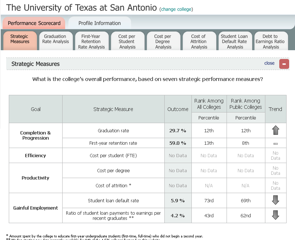Click the close link in Strategic Measures
The height and width of the screenshot is (240, 295).
(269, 63)
